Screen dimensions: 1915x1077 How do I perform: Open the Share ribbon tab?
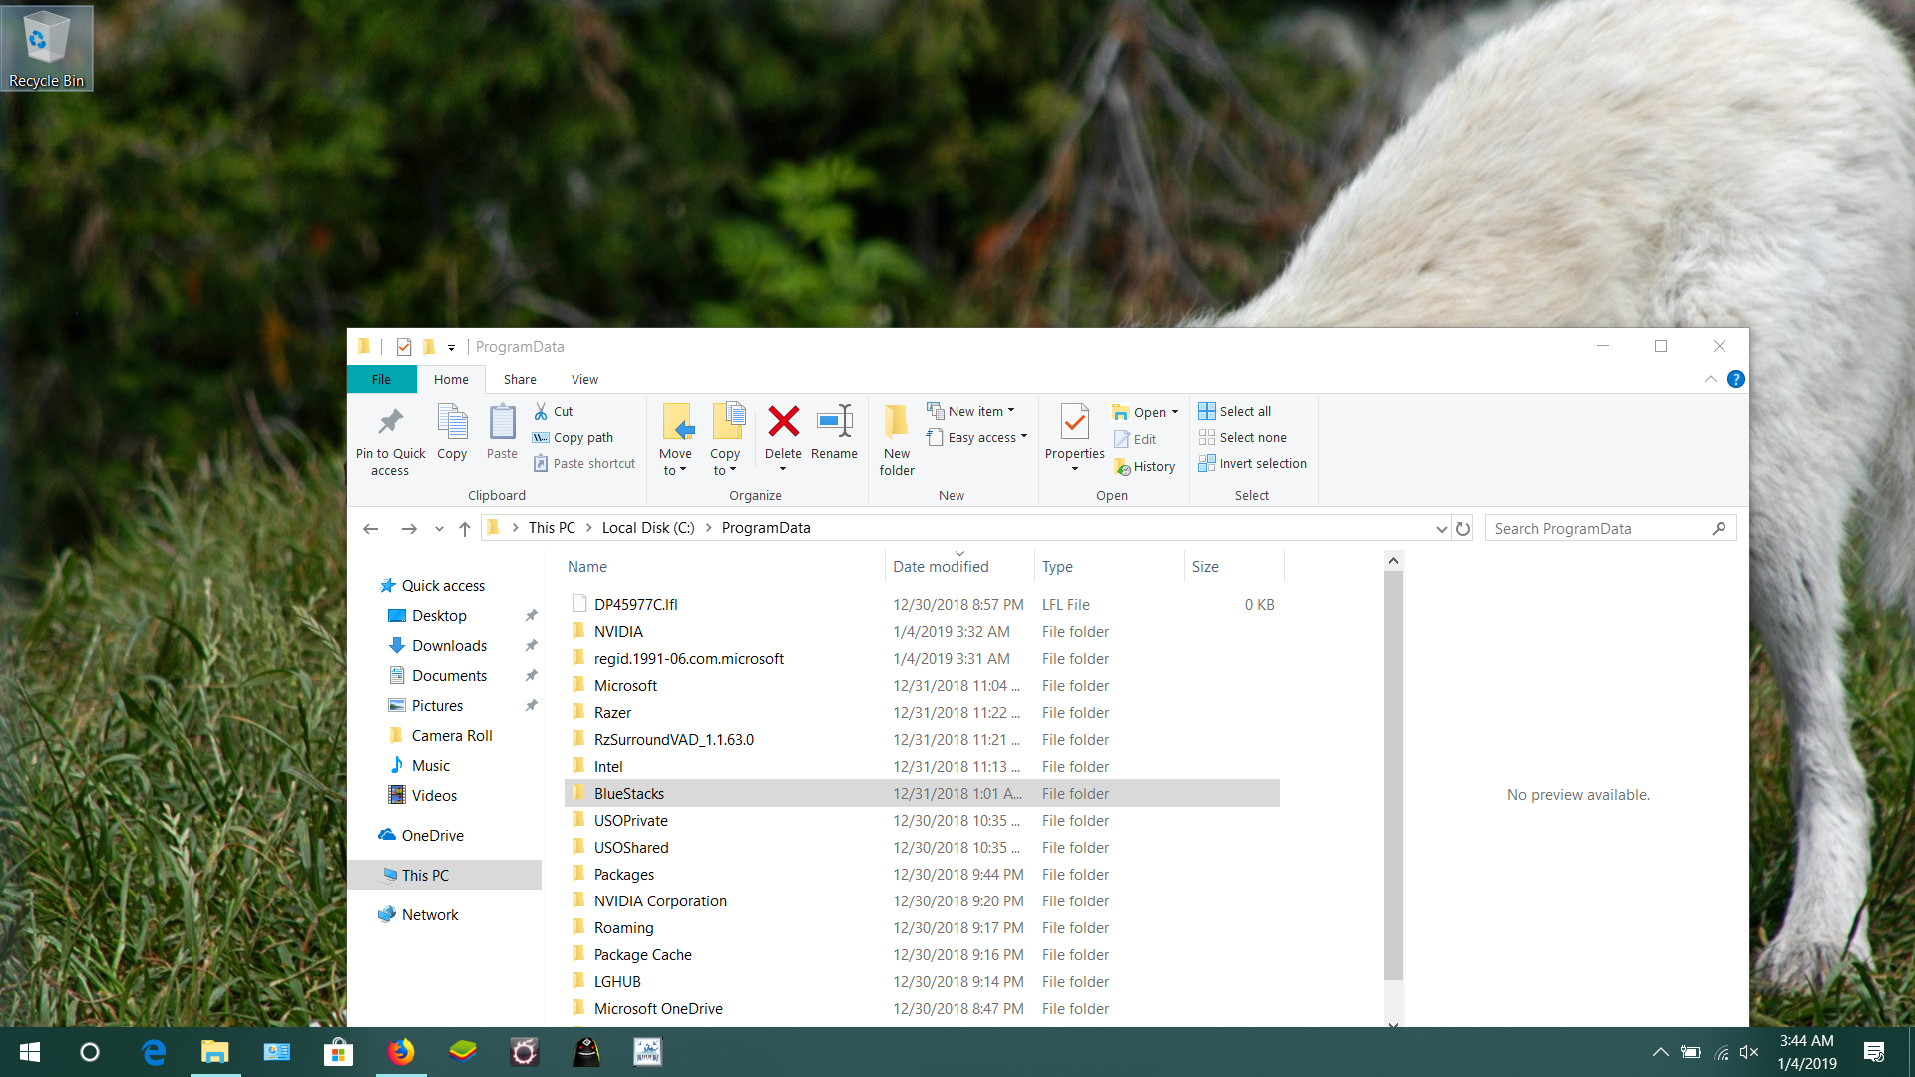click(519, 379)
